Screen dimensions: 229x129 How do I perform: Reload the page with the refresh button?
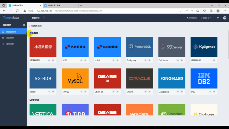point(17,11)
